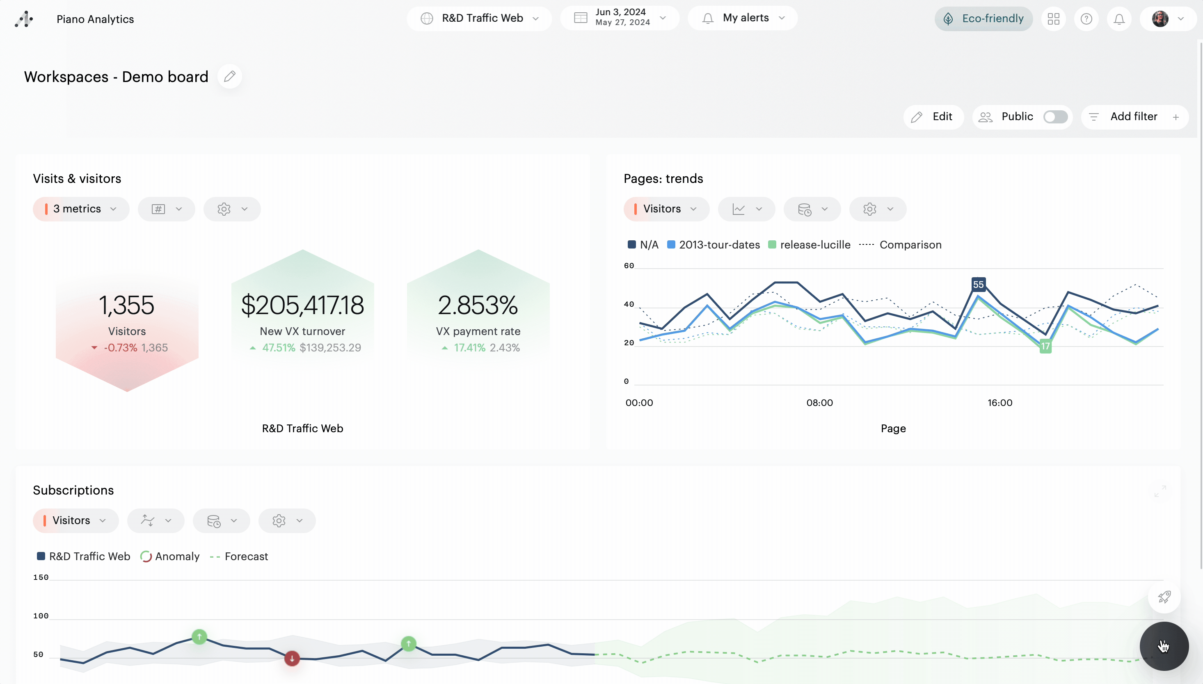This screenshot has width=1203, height=684.
Task: Toggle the 2013-tour-dates legend series
Action: click(x=714, y=245)
